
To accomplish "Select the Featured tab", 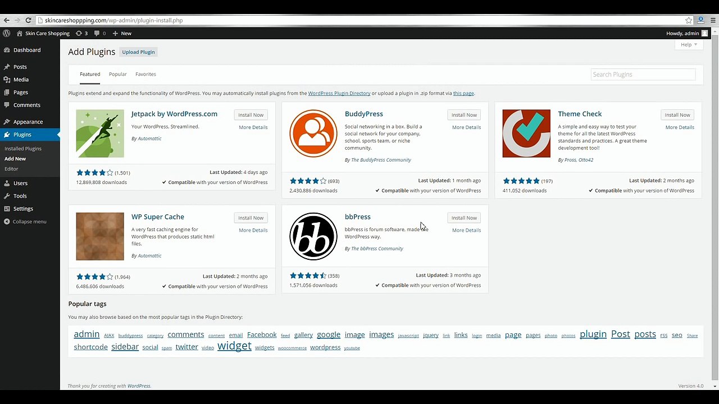I will pos(90,74).
